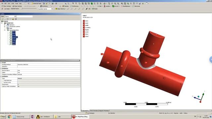This screenshot has width=212, height=119.
Task: Open the Units menu
Action: [x=13, y=4]
